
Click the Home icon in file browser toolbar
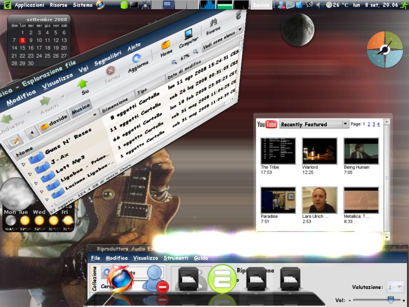point(166,45)
